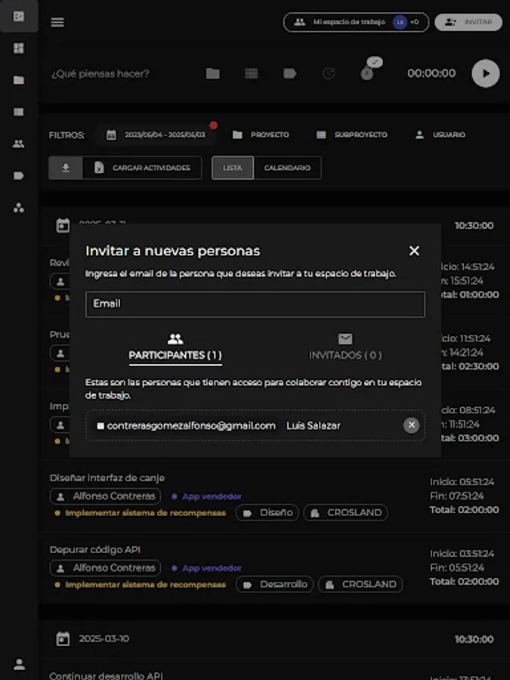Viewport: 510px width, 680px height.
Task: Select the INVITADOS (0) tab
Action: 345,348
